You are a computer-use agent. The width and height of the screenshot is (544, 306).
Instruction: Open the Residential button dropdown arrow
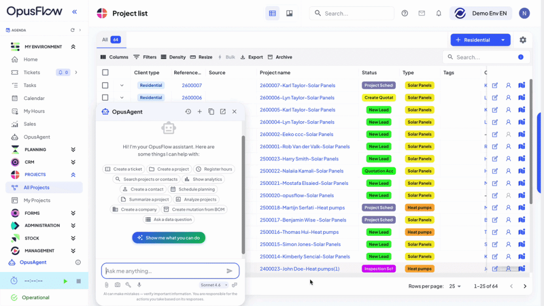point(503,40)
